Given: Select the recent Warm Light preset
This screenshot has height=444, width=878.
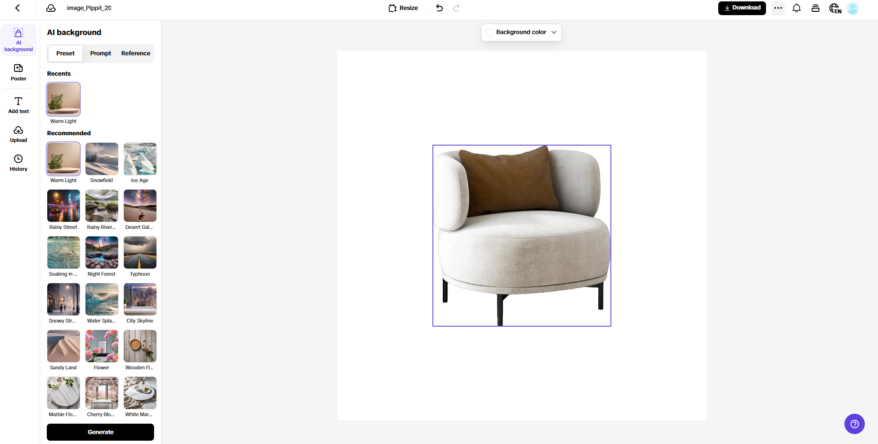Looking at the screenshot, I should click(63, 99).
